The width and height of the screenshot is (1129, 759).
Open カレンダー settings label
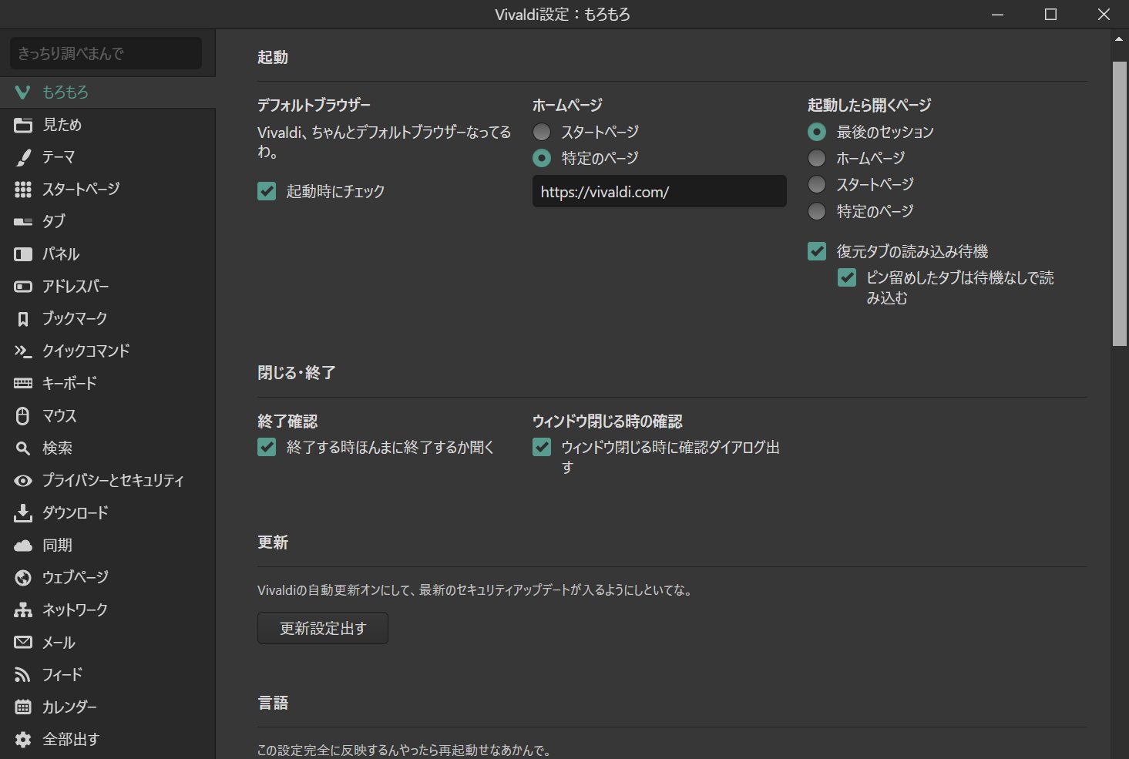point(70,707)
